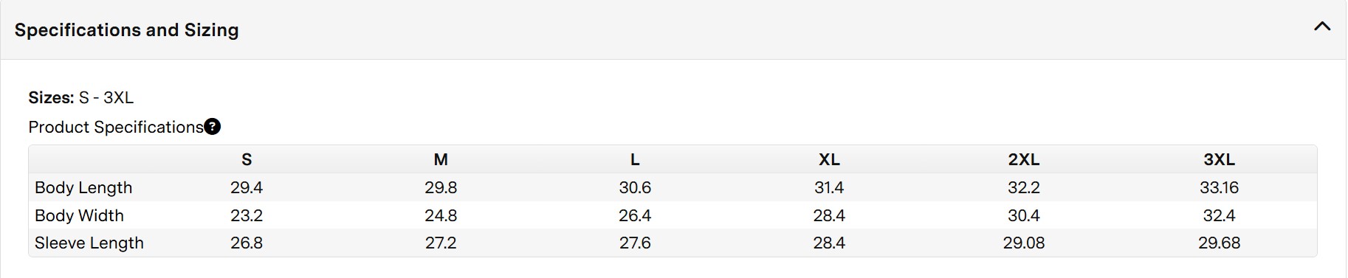Screen dimensions: 1348x278
Task: Click the Body Length row label
Action: pyautogui.click(x=83, y=187)
